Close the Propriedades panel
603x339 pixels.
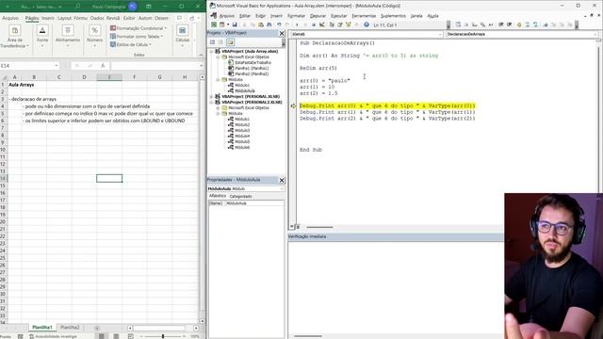pos(282,180)
